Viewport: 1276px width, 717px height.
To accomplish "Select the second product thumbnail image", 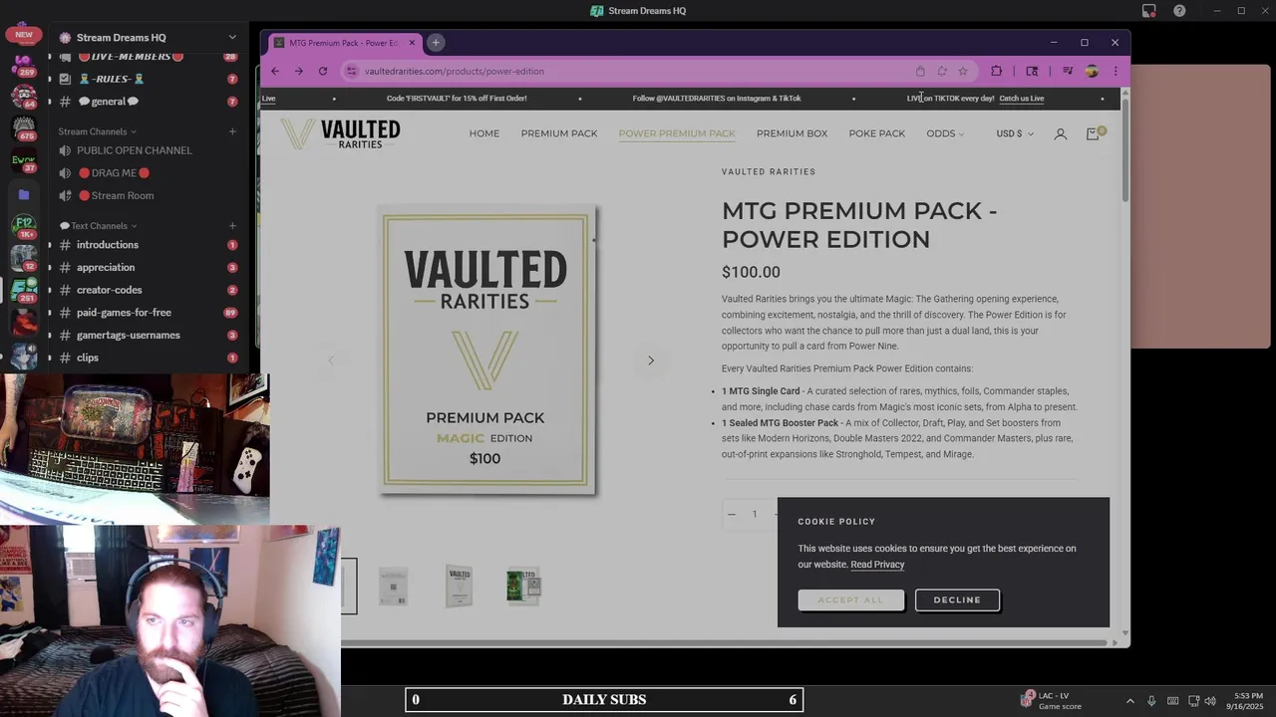I will point(393,587).
